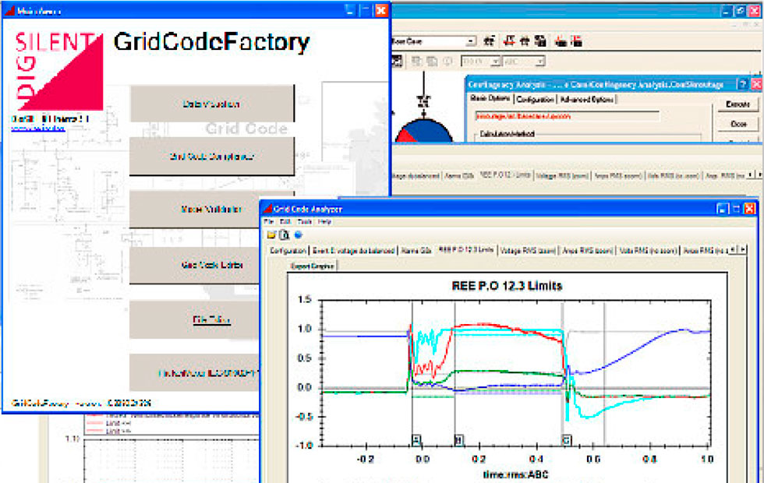
Task: Minimize the Grid Code Analyzer window
Action: [x=722, y=209]
